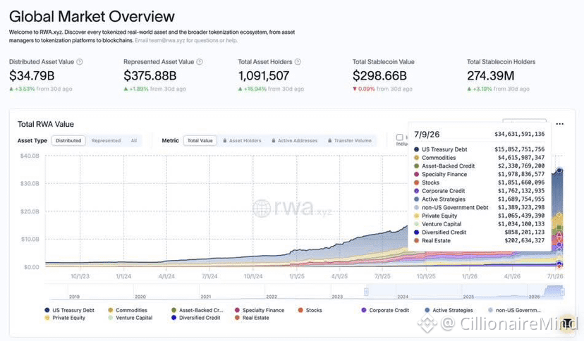Screen dimensions: 584x341
Task: Click the 1/1/25 x-axis date label
Action: coord(297,276)
